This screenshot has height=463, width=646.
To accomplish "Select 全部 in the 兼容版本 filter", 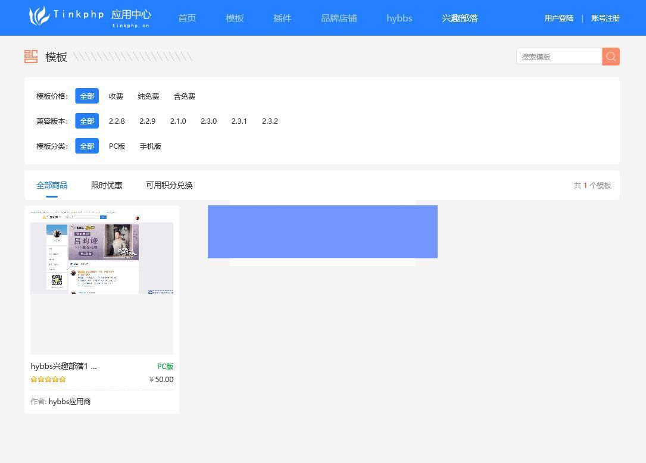I will (x=87, y=121).
